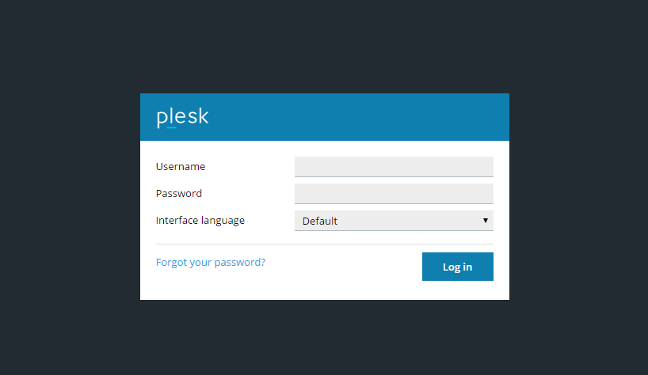Viewport: 648px width, 375px height.
Task: Click the 'Username' label
Action: point(181,167)
